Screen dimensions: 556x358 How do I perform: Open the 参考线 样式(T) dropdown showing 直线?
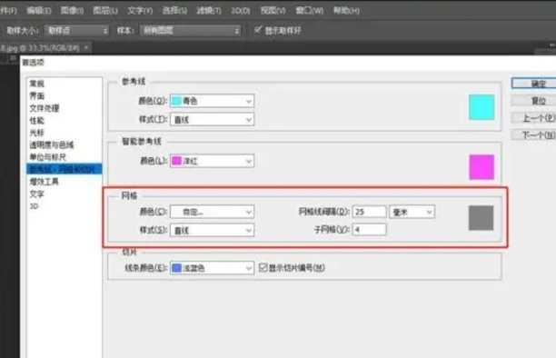coord(212,120)
